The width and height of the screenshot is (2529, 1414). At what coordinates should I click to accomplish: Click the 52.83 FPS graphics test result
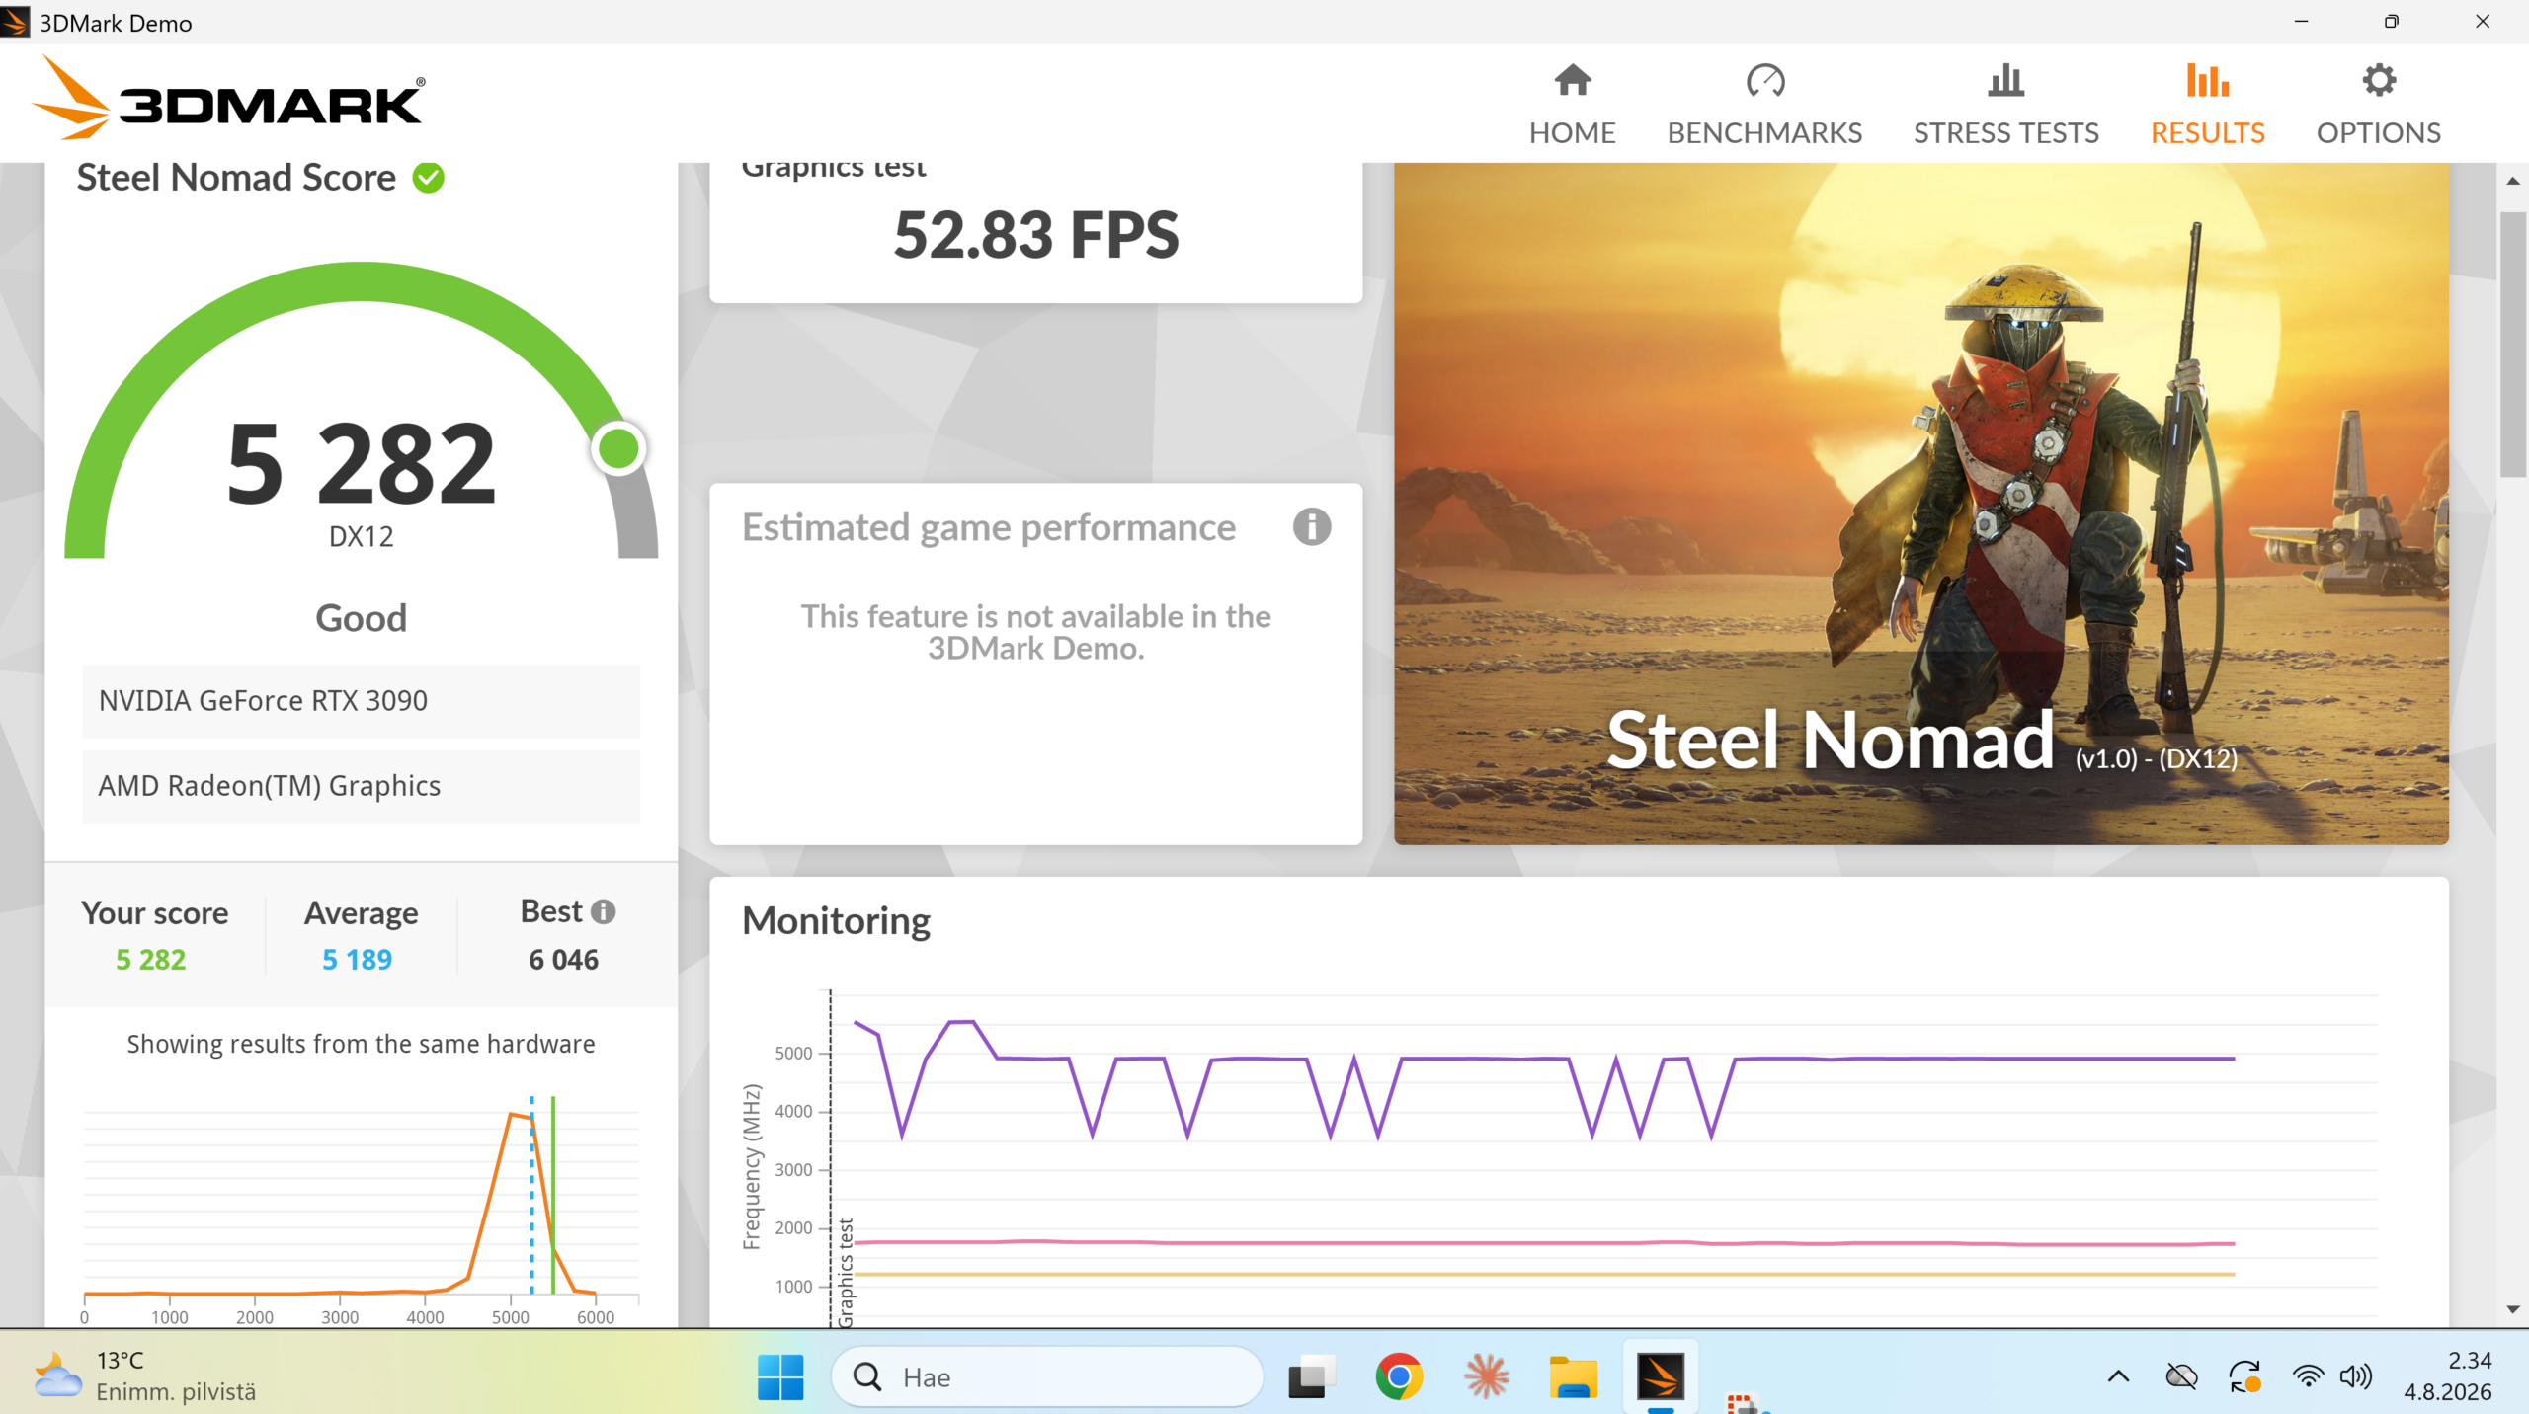(1035, 235)
